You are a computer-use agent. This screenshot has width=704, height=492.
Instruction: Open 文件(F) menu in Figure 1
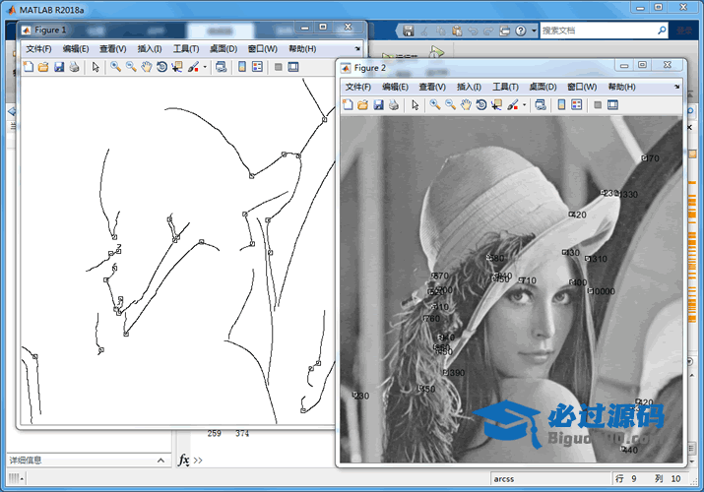tap(38, 49)
